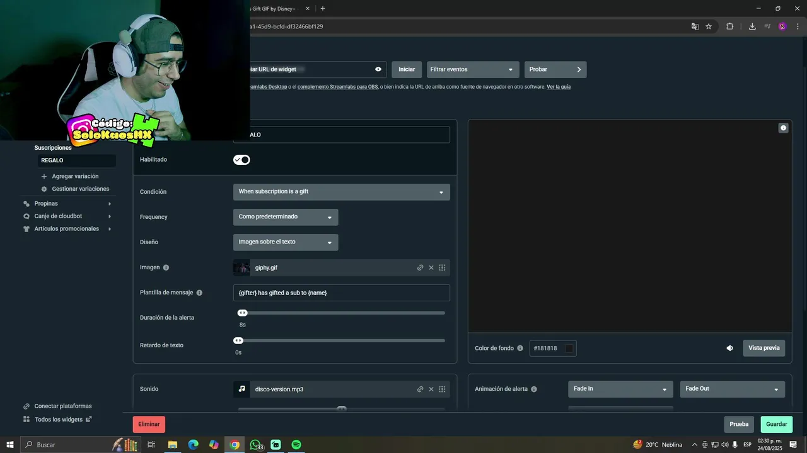This screenshot has height=453, width=807.
Task: Adjust the Retardo de texto slider
Action: pyautogui.click(x=238, y=340)
